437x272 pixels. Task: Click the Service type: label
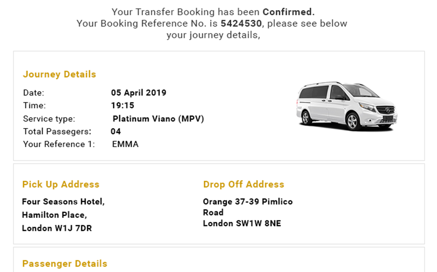coord(49,119)
